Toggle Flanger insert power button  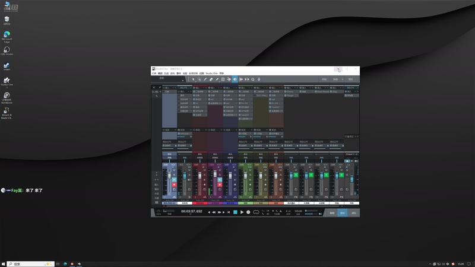[286, 96]
